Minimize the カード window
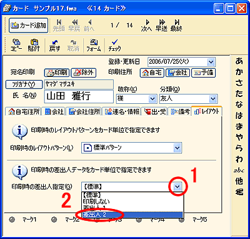The width and height of the screenshot is (250, 239). (219, 9)
